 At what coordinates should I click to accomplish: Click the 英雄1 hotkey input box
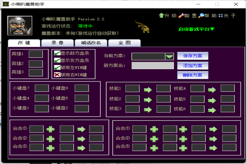[x=36, y=54]
